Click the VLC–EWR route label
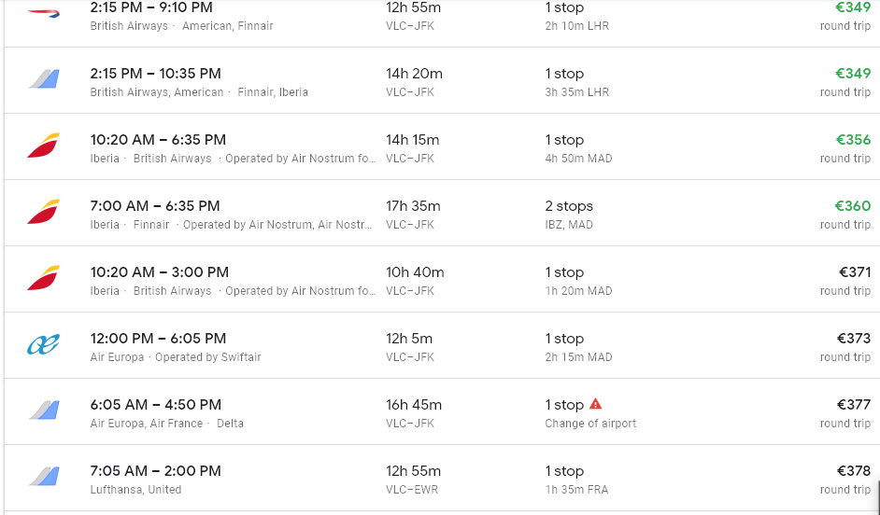The image size is (880, 515). click(x=410, y=490)
